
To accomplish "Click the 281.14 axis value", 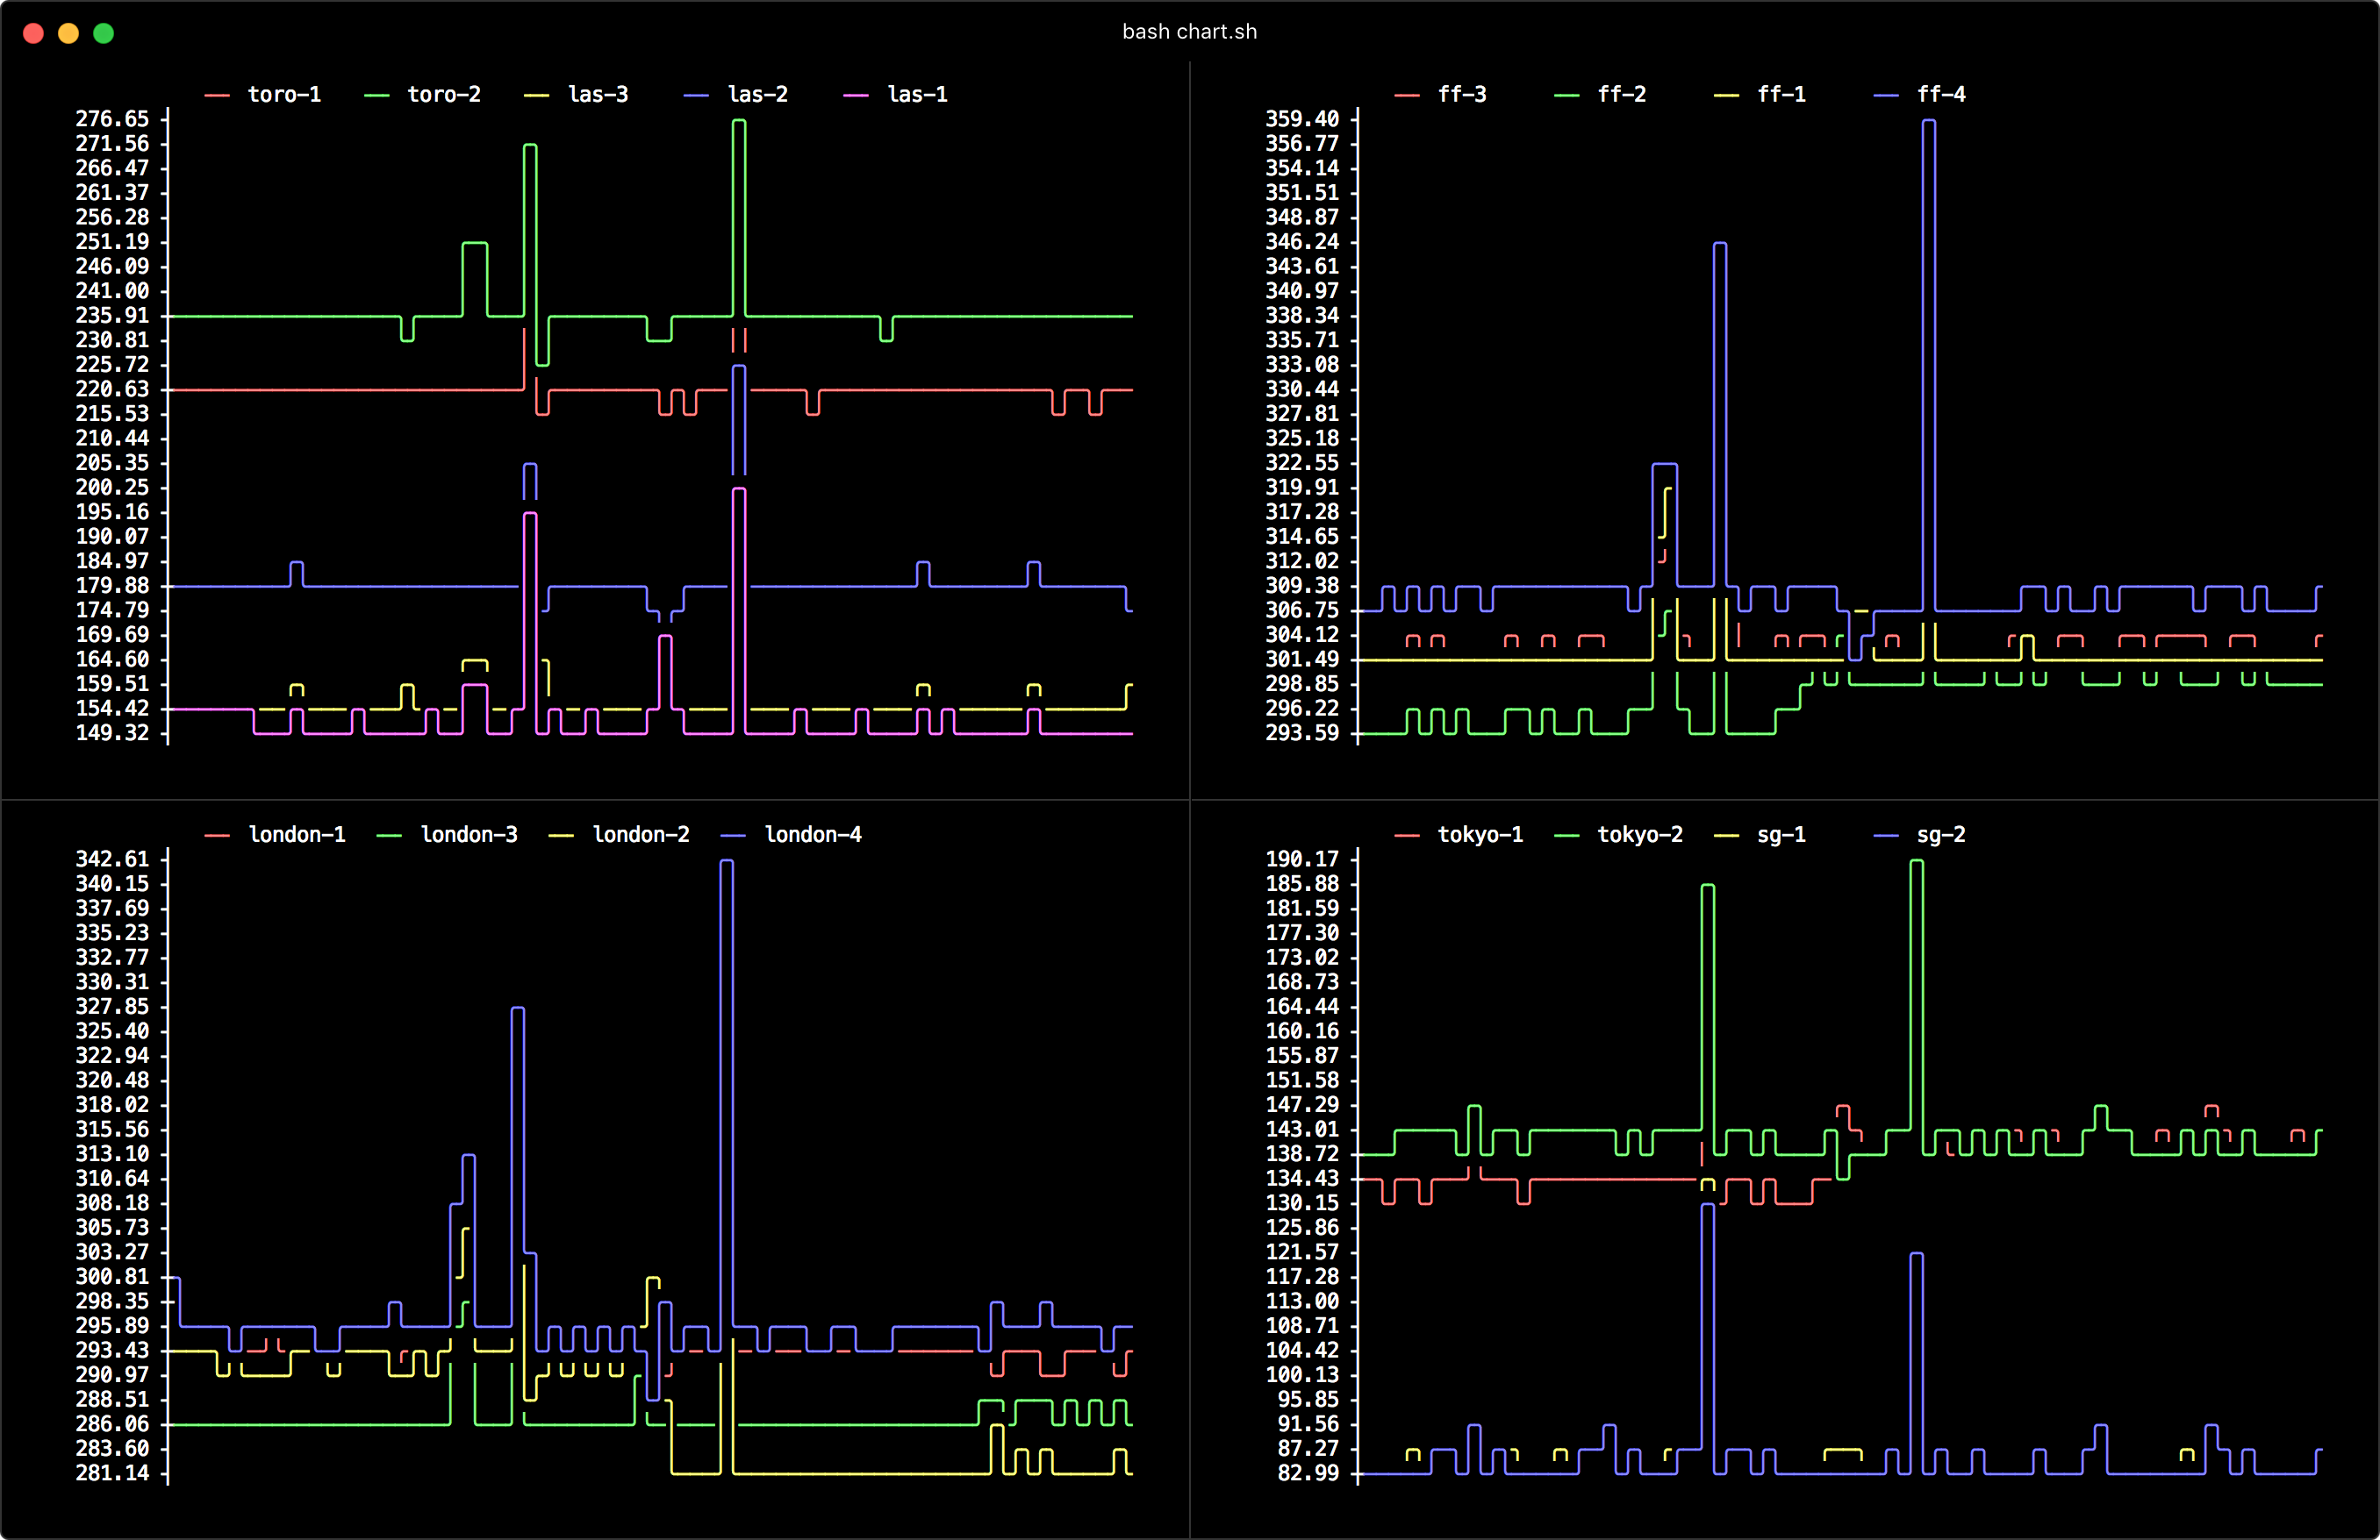I will (112, 1473).
